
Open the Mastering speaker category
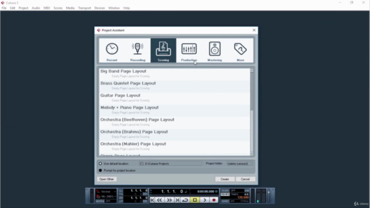[214, 50]
